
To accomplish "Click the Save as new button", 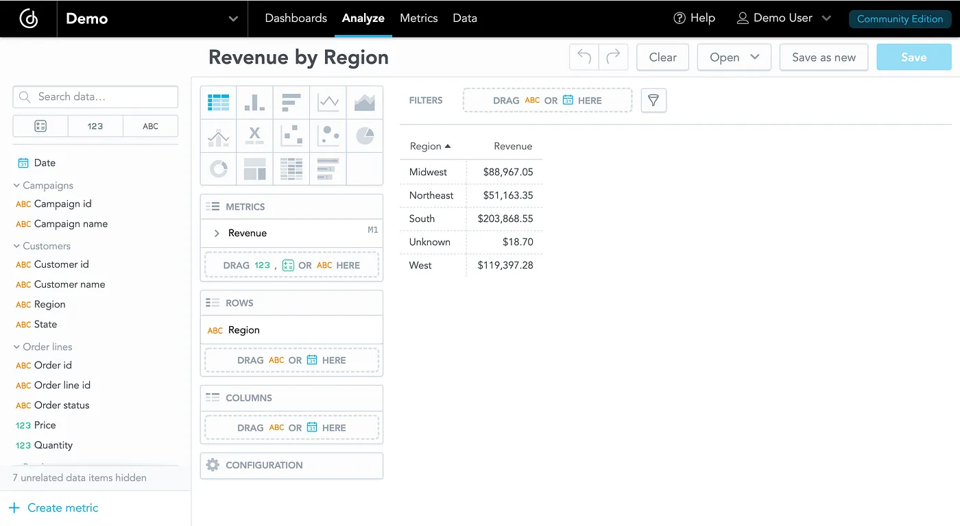I will pos(824,57).
